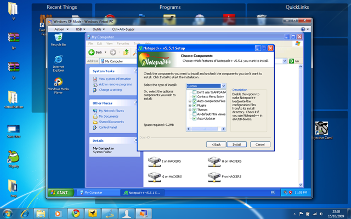351x219 pixels.
Task: Open the View menu in My Computer
Action: 109,44
